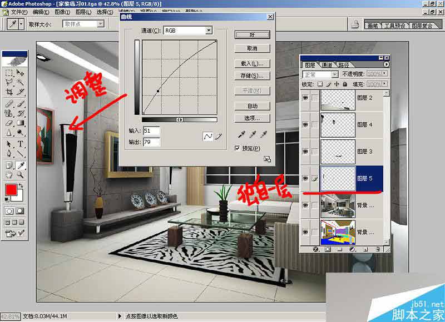The height and width of the screenshot is (322, 445).
Task: Select the Move tool in toolbox
Action: tap(20, 73)
